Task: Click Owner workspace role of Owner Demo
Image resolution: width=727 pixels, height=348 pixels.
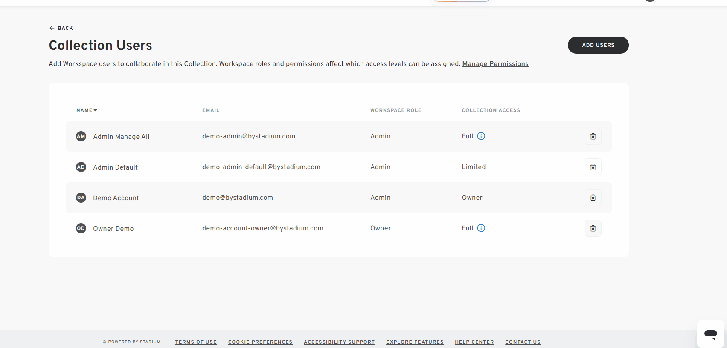Action: 381,228
